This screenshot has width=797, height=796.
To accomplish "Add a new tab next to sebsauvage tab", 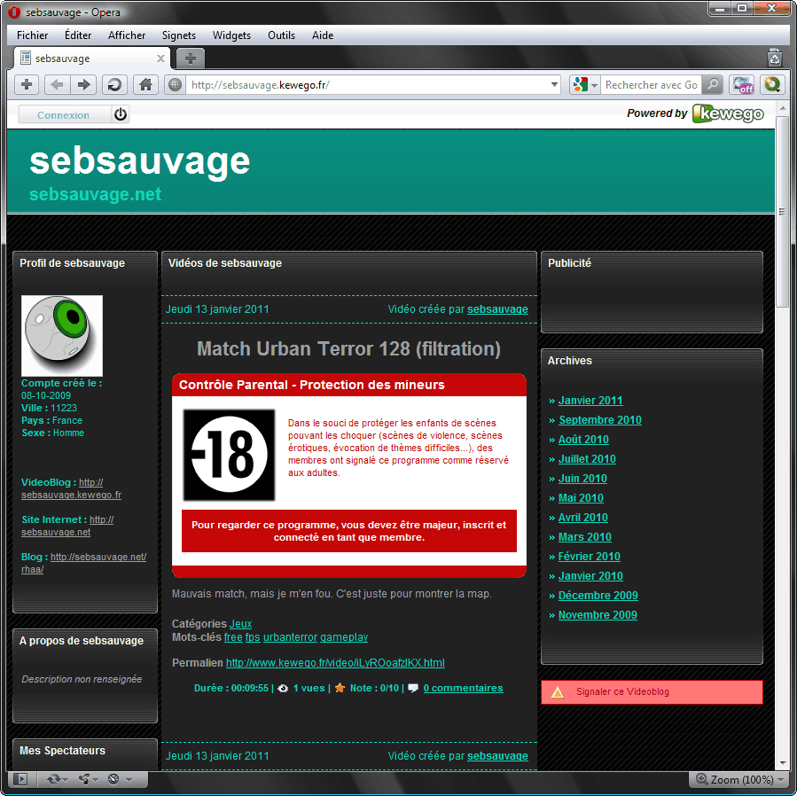I will tap(190, 59).
